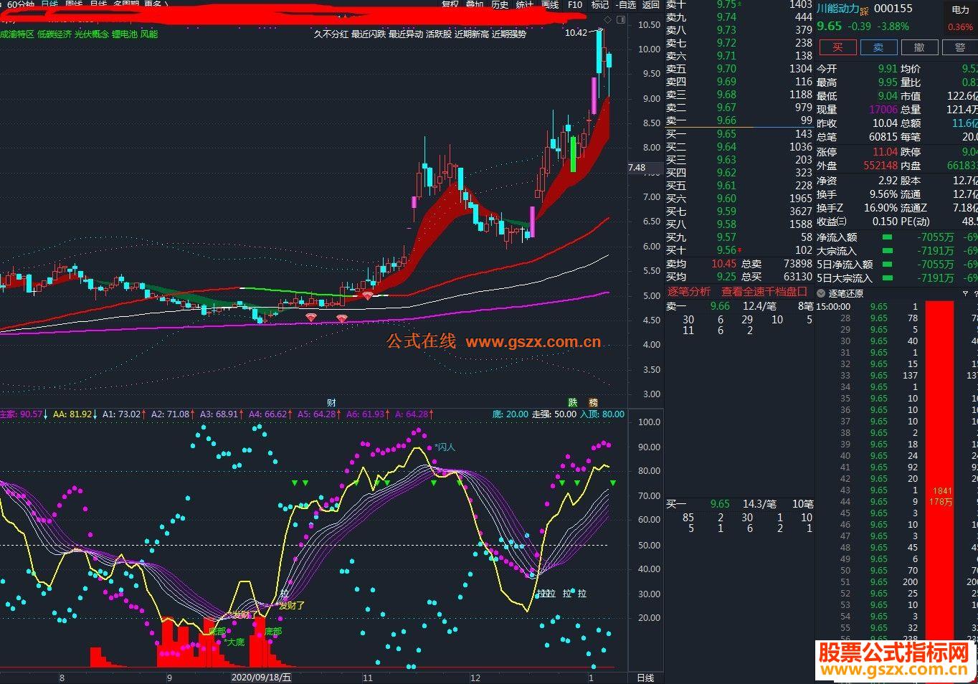
Task: Switch to the 月线 period tab
Action: tap(98, 4)
